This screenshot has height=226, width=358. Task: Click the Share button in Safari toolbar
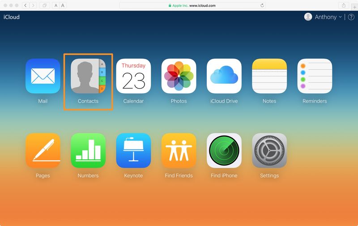tap(344, 5)
